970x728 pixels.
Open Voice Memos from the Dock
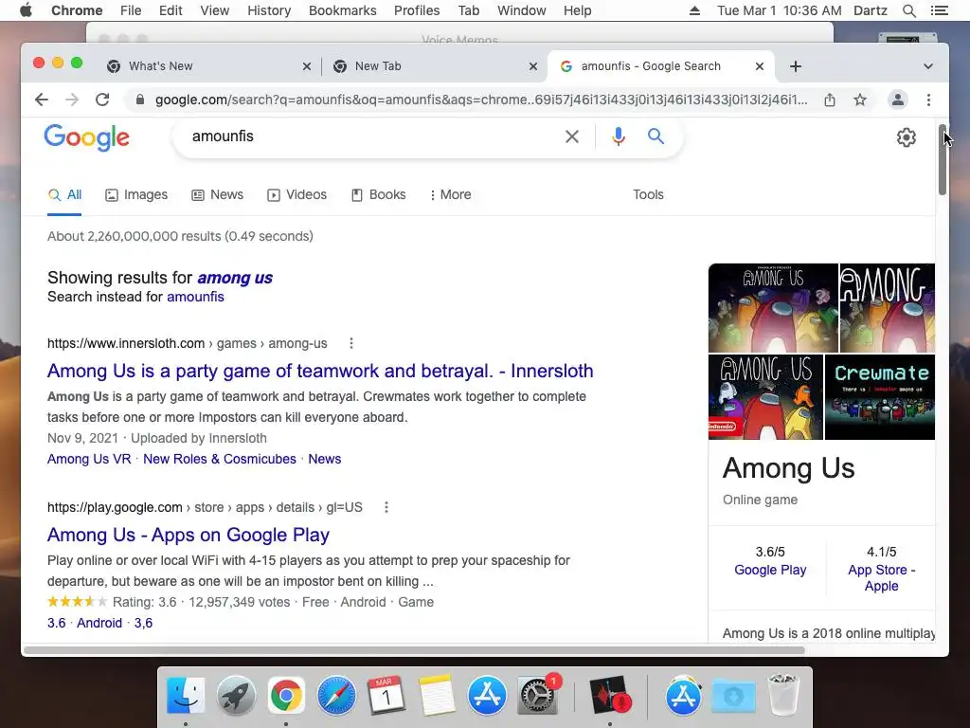(610, 695)
